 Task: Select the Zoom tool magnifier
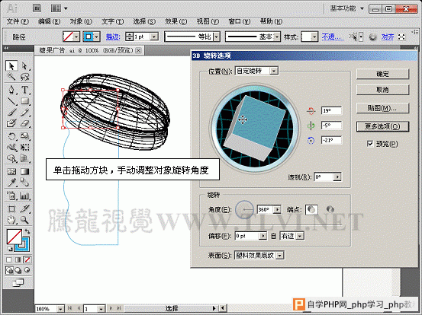(x=24, y=220)
